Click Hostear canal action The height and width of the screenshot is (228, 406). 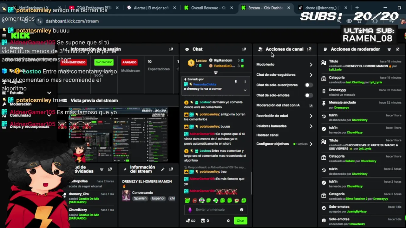click(x=267, y=135)
